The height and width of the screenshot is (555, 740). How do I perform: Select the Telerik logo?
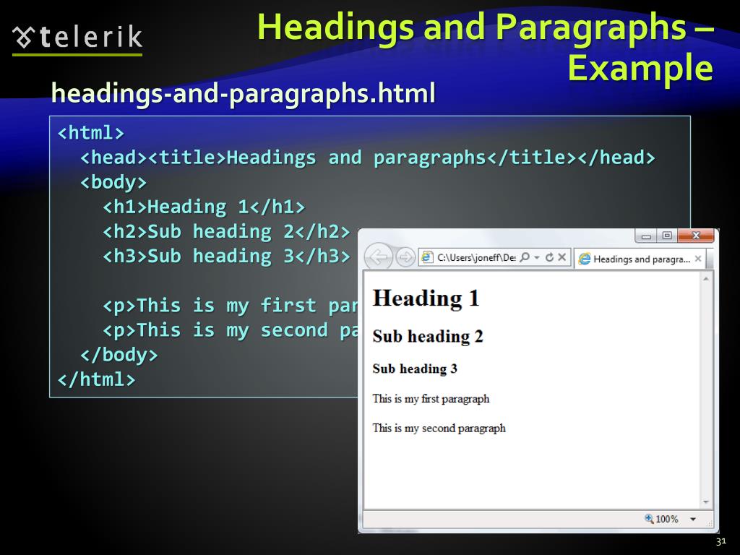[x=77, y=39]
